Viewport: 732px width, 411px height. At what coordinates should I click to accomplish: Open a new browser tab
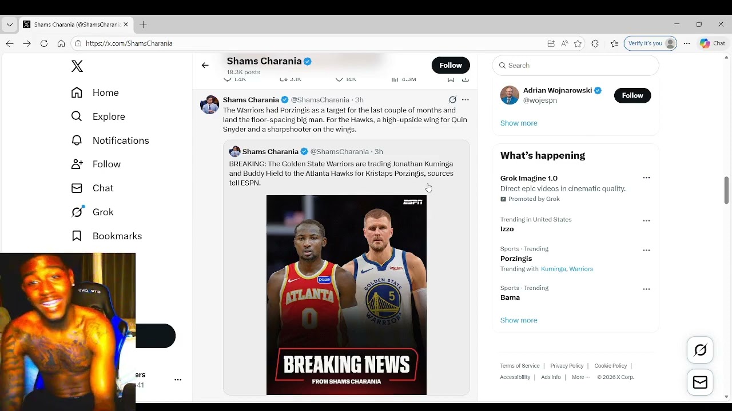coord(144,25)
